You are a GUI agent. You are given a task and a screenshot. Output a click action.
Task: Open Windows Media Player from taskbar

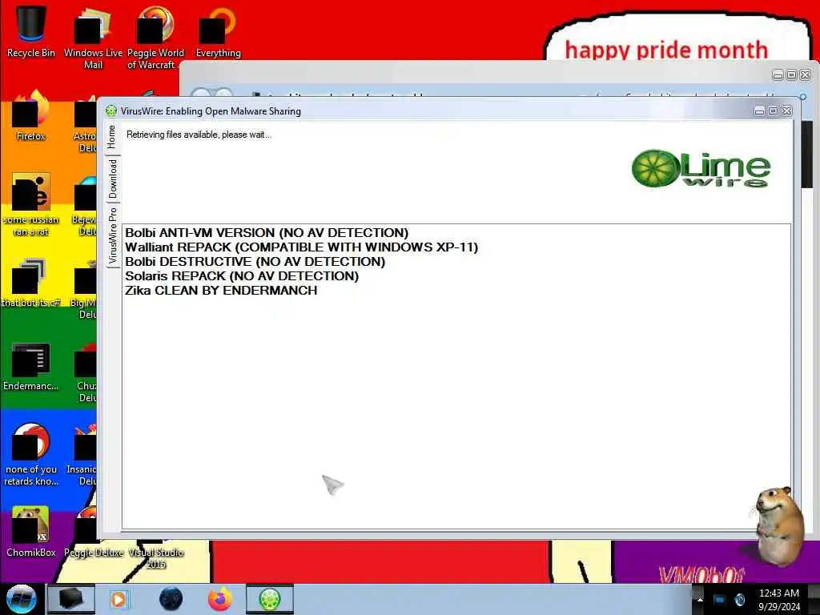pyautogui.click(x=119, y=599)
